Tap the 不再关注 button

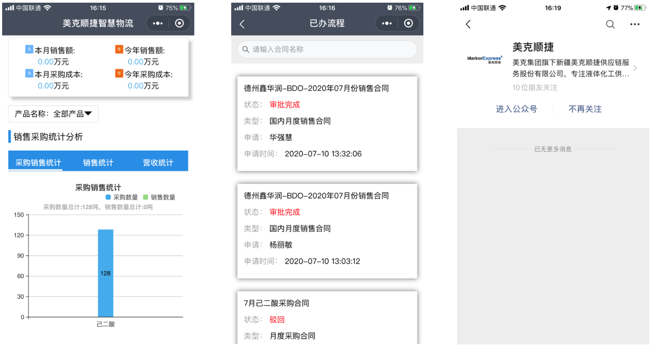[x=585, y=109]
